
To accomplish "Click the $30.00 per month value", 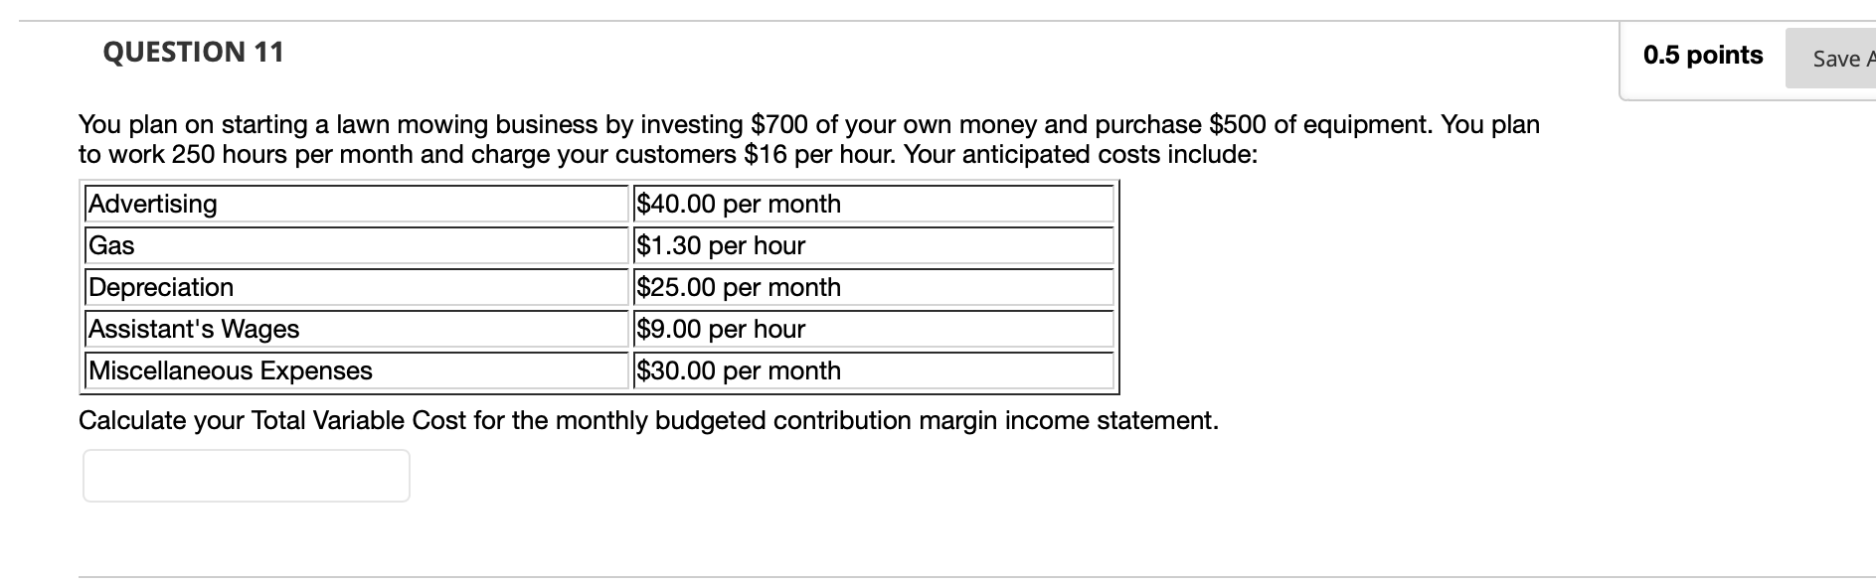I will (738, 370).
